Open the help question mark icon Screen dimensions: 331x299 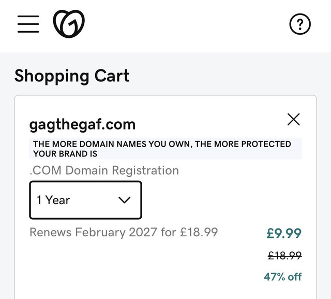click(x=300, y=24)
